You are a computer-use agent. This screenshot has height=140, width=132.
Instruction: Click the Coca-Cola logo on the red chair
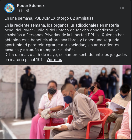click(x=103, y=114)
